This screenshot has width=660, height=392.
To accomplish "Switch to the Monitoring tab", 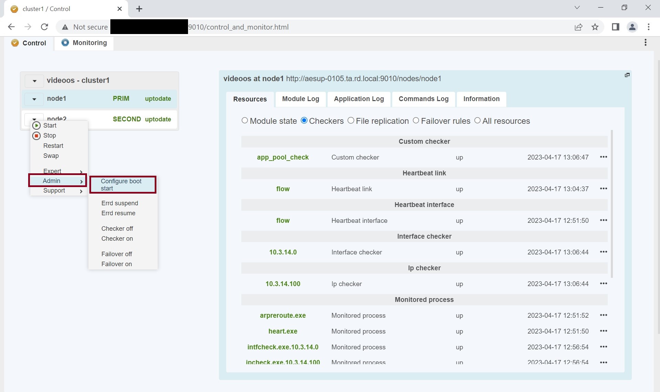I will (84, 43).
